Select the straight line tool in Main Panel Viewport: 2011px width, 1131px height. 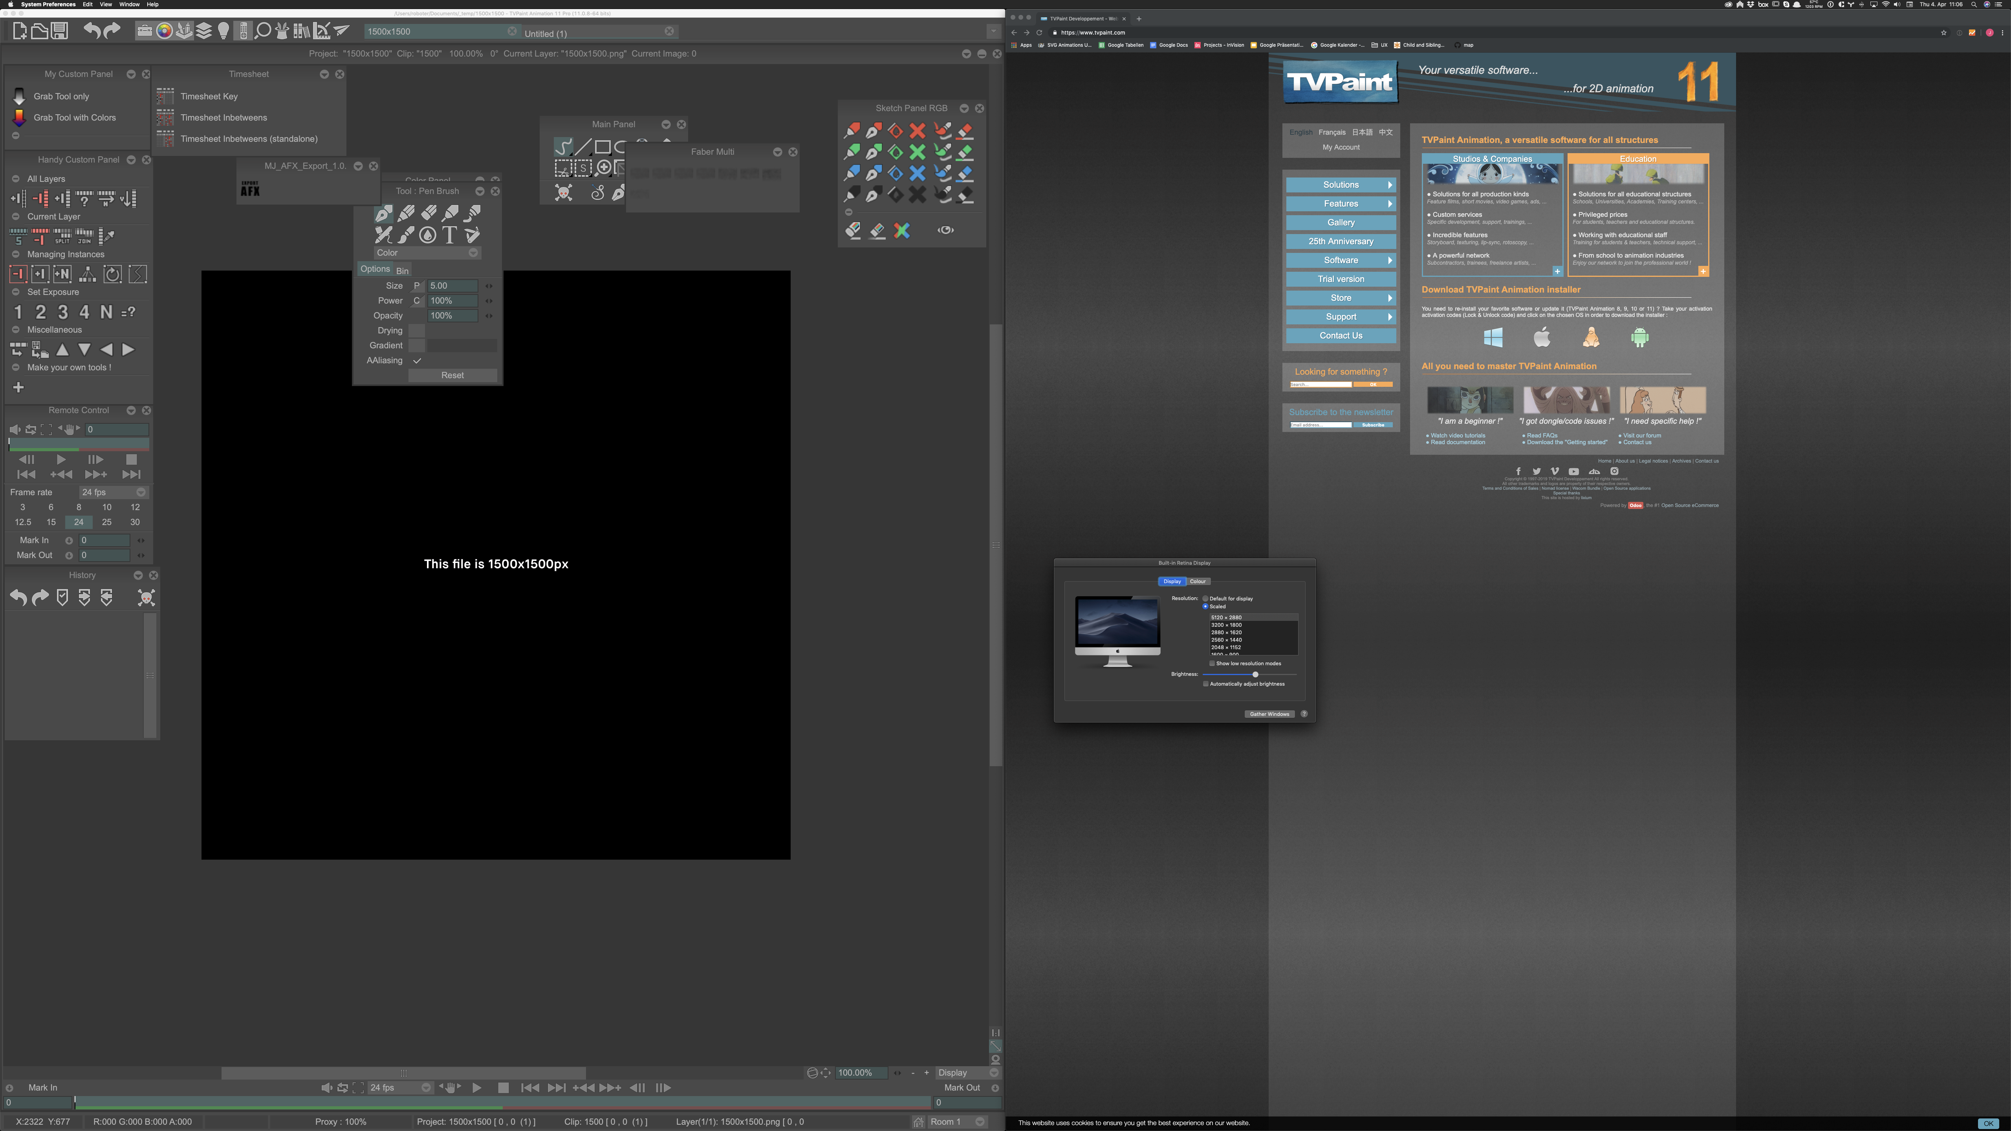pos(582,147)
